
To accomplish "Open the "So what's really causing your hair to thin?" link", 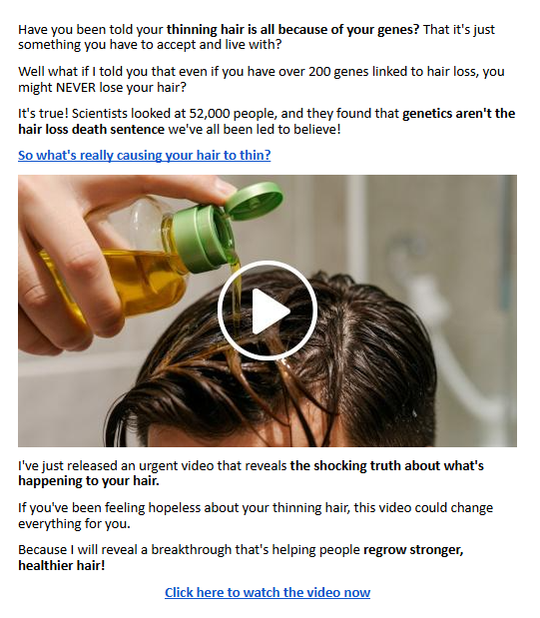I will coord(145,155).
